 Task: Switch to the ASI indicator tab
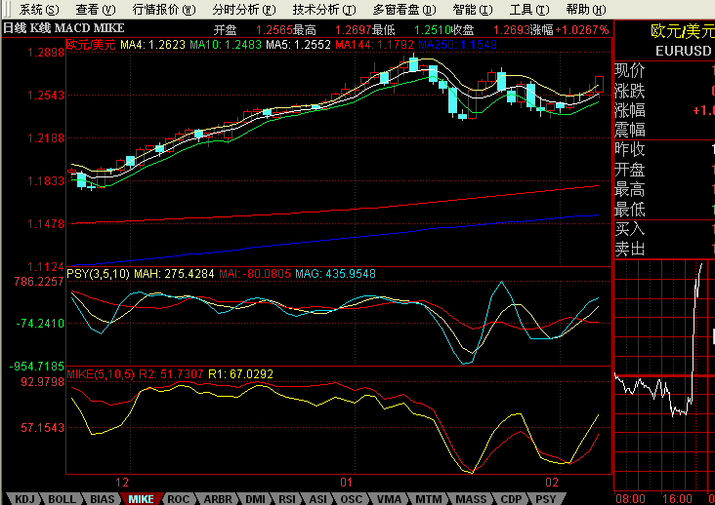pyautogui.click(x=318, y=499)
